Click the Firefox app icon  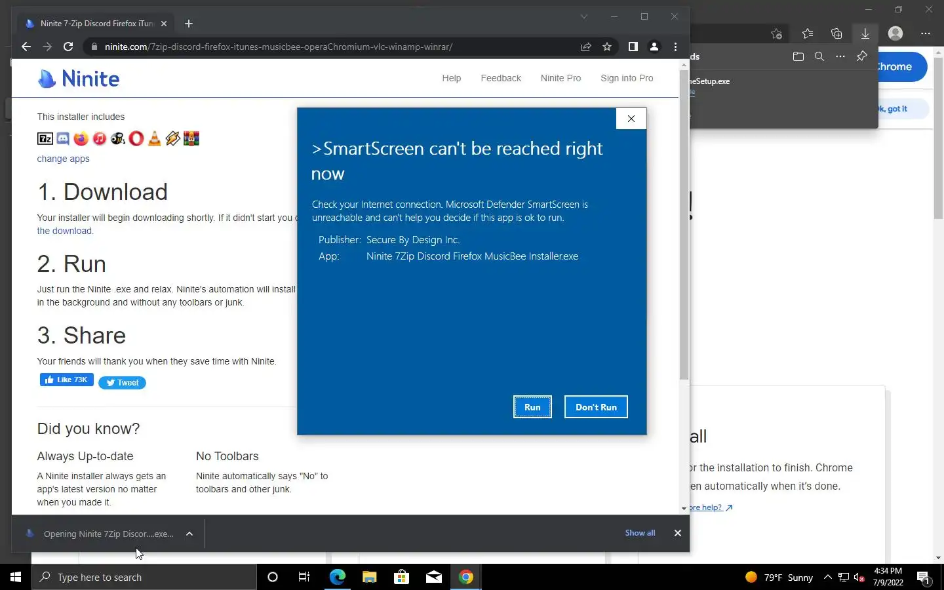pyautogui.click(x=81, y=138)
